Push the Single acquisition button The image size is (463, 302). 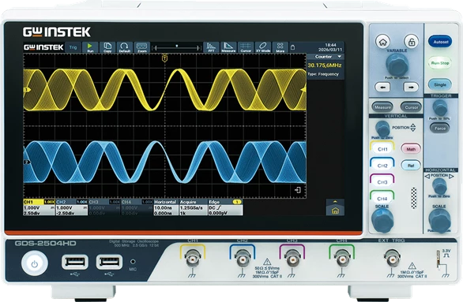coord(440,84)
